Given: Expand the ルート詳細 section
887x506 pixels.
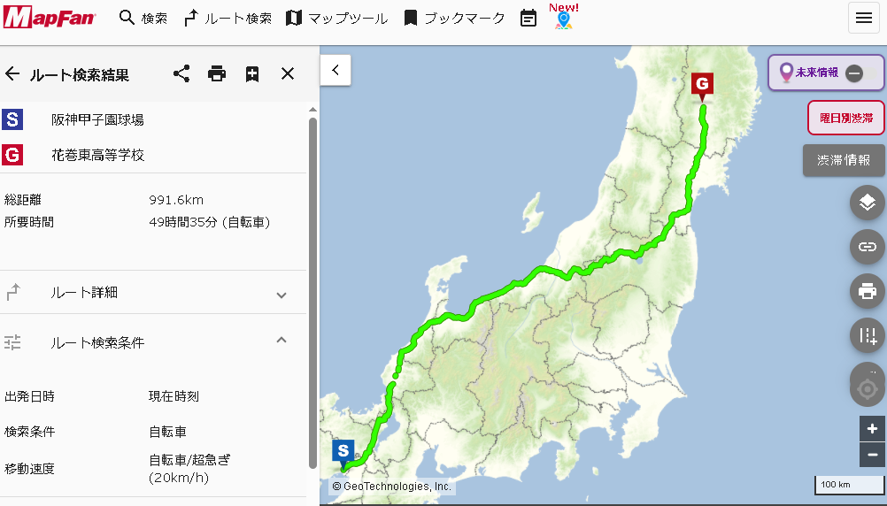Looking at the screenshot, I should point(153,292).
